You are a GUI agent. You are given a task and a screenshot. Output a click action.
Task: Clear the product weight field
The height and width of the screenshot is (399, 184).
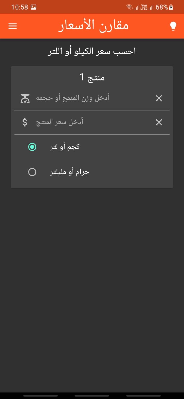tap(159, 98)
